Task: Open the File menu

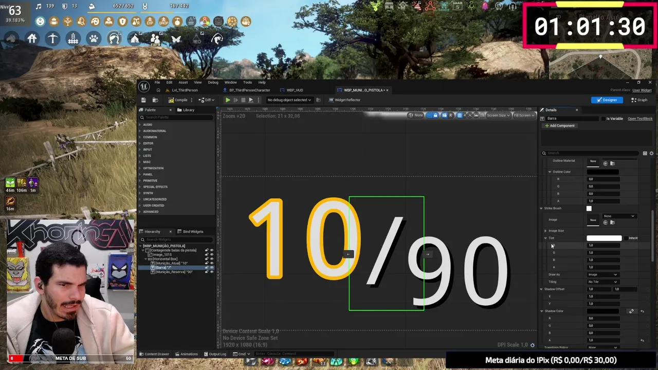Action: pyautogui.click(x=157, y=82)
